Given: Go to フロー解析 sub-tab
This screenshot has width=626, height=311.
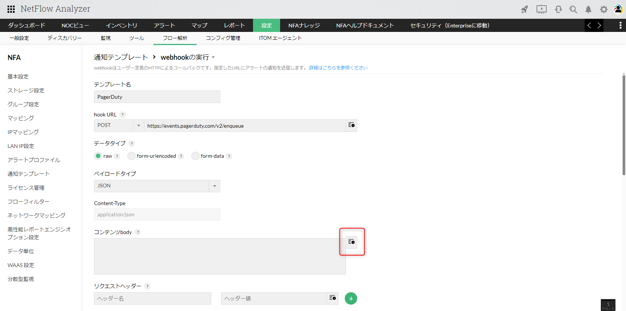Looking at the screenshot, I should point(175,38).
